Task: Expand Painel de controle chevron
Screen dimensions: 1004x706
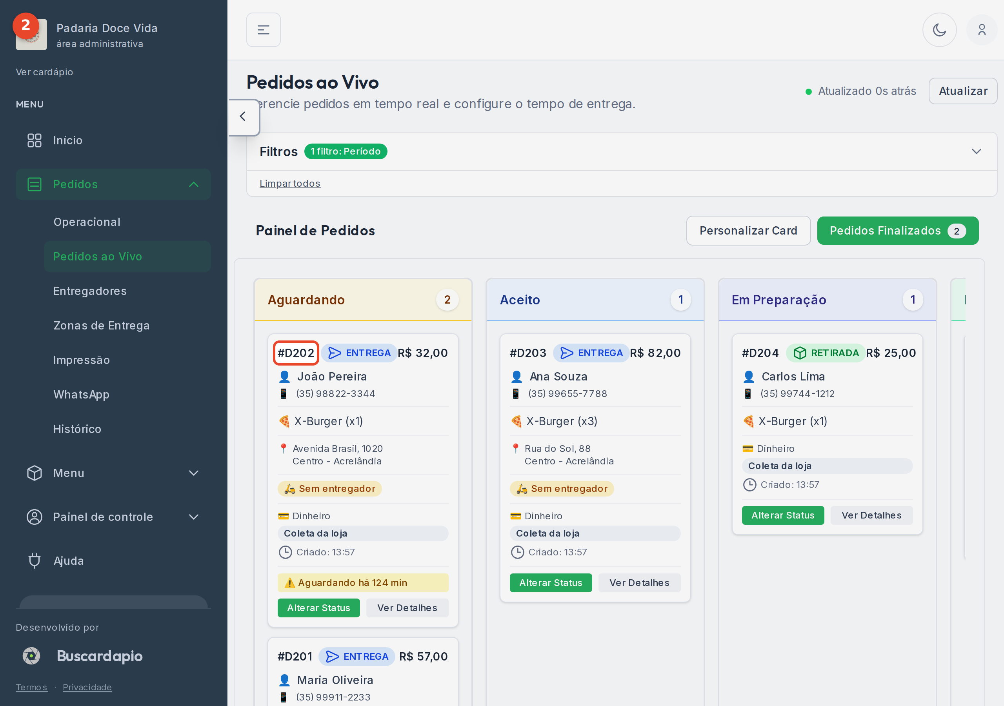Action: [x=194, y=517]
